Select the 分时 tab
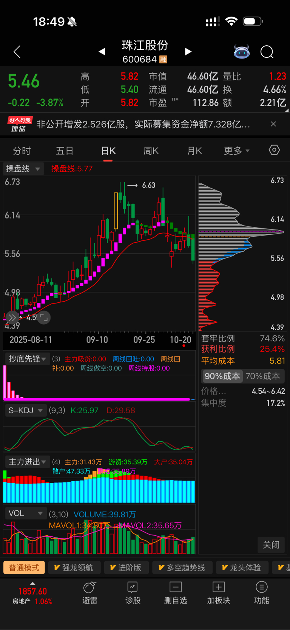This screenshot has width=290, height=630. click(22, 151)
